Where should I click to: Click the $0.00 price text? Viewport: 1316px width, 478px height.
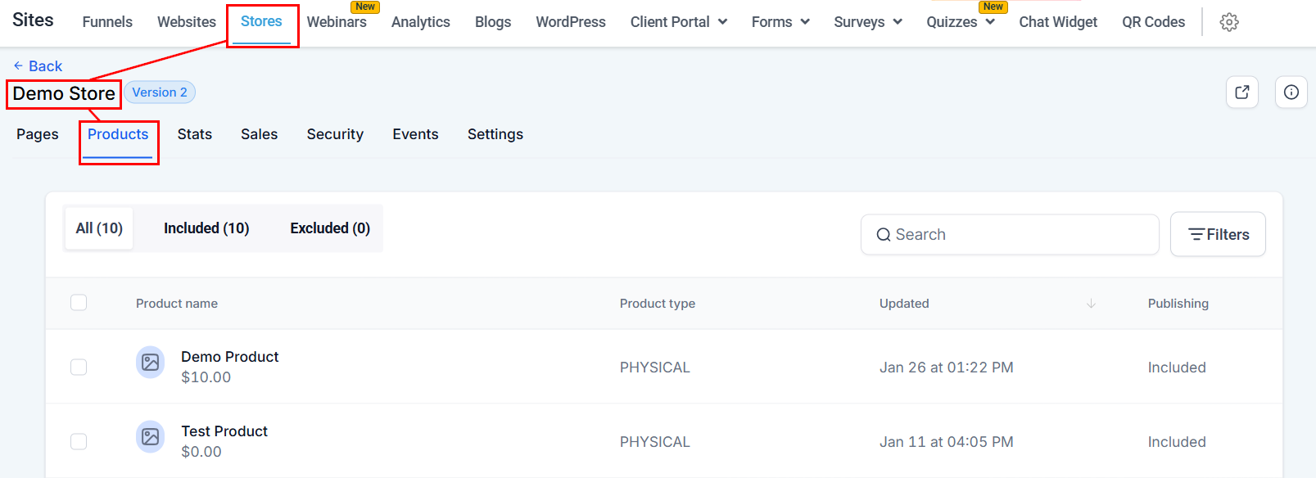coord(201,452)
